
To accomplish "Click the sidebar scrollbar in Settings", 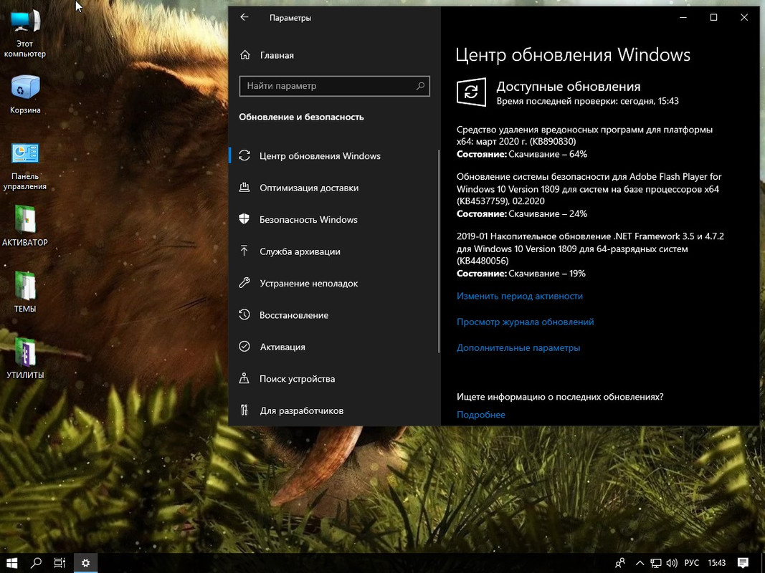I will tap(439, 251).
